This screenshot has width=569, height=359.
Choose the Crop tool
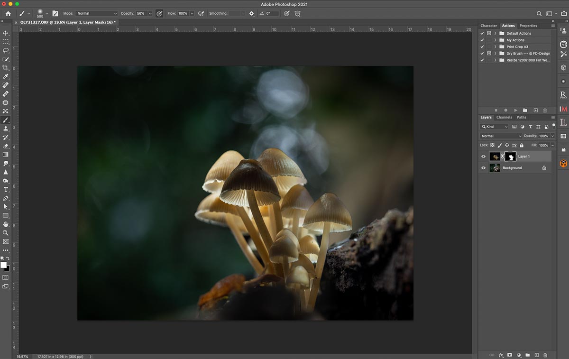click(6, 68)
